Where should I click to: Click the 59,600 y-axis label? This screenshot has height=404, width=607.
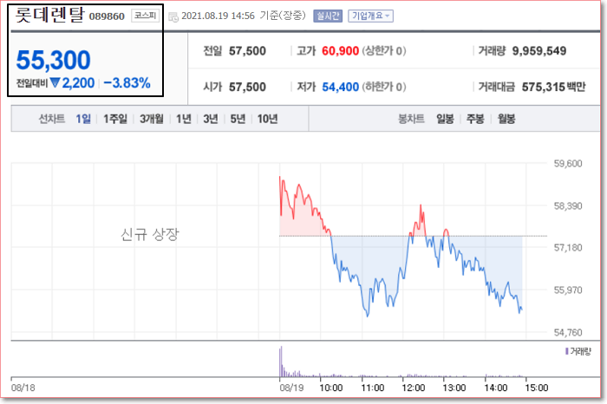tap(568, 164)
